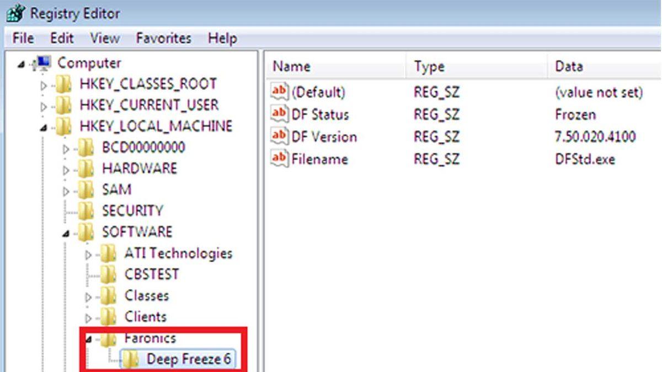This screenshot has height=372, width=662.
Task: Click the DF Version string value icon
Action: (x=280, y=136)
